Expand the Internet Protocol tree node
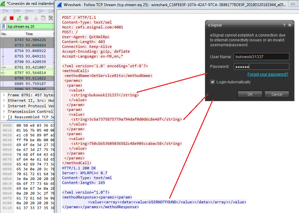 coord(4,106)
